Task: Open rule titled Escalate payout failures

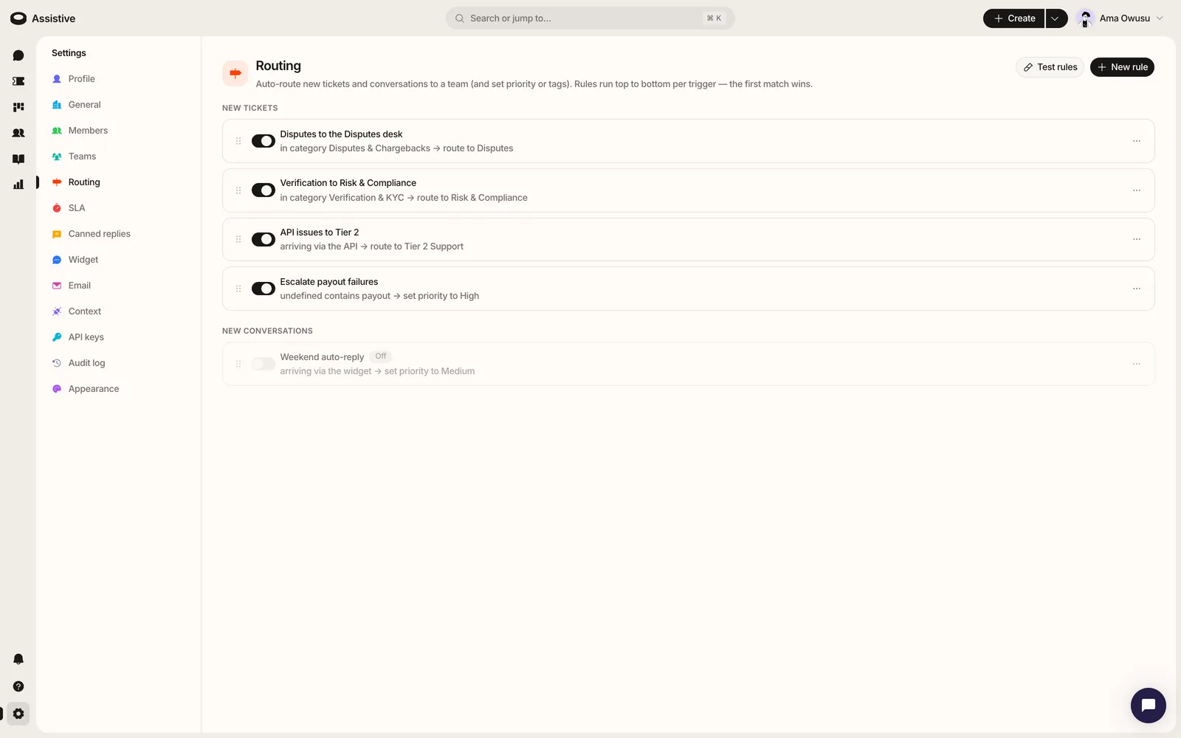Action: (329, 282)
